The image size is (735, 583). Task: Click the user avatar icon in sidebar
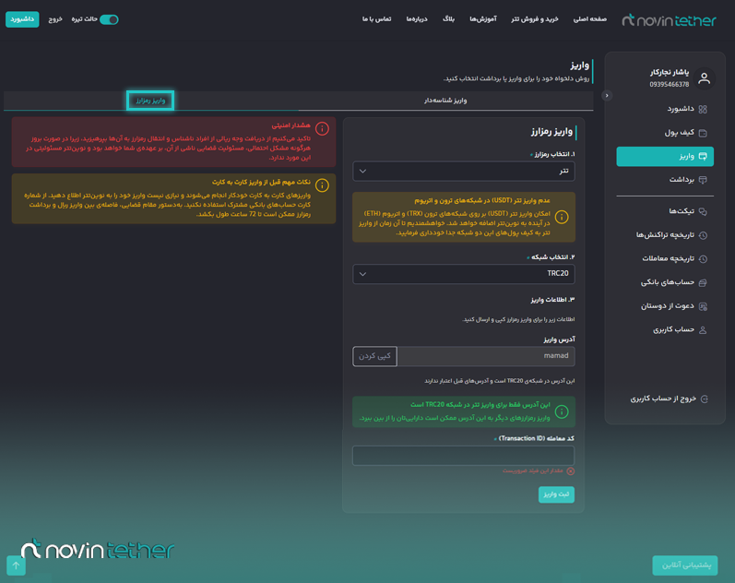704,77
